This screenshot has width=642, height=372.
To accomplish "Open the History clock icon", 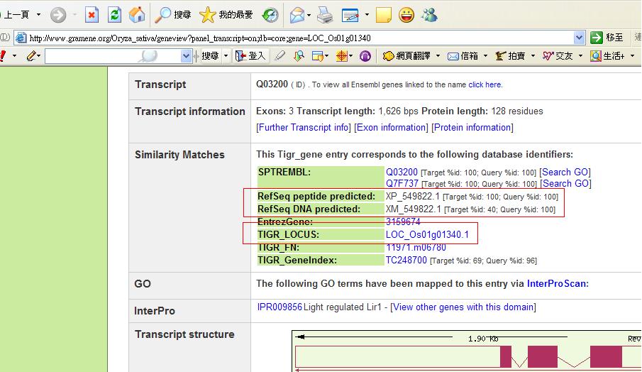I will point(270,14).
